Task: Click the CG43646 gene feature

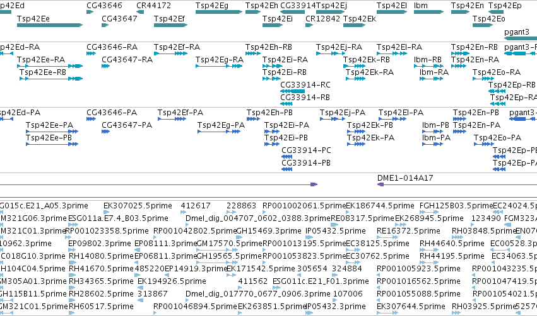Action: click(90, 12)
